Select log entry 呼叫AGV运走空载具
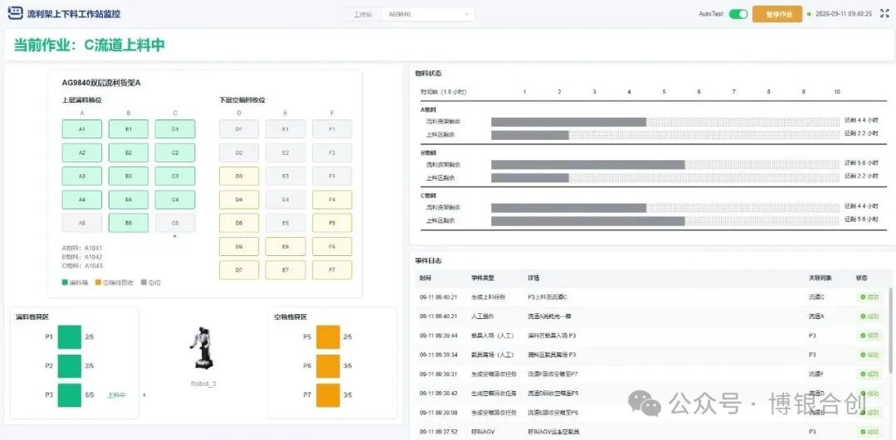The height and width of the screenshot is (440, 896). point(651,432)
